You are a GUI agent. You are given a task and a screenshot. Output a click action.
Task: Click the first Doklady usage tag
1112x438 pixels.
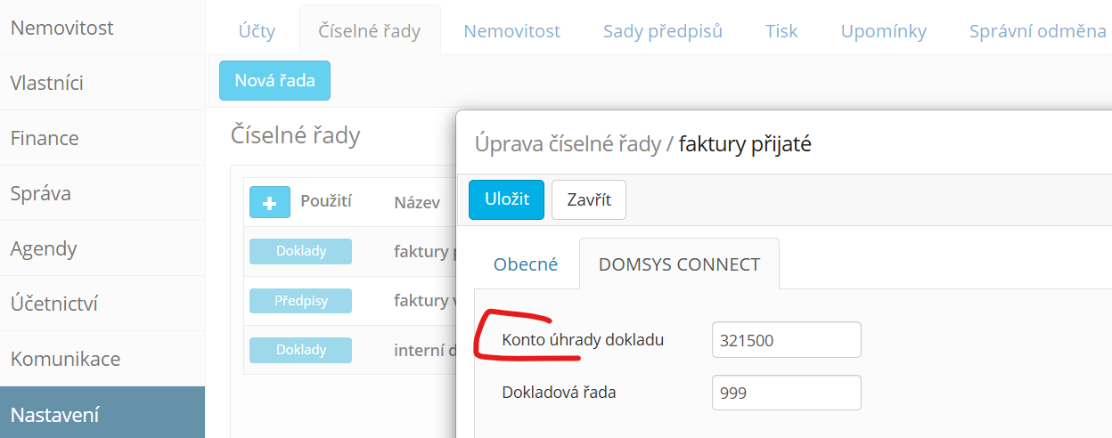(300, 251)
